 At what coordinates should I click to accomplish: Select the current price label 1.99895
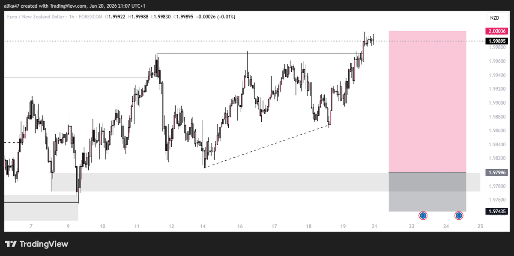496,41
